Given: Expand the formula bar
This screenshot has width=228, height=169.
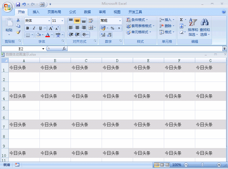Looking at the screenshot, I should [x=224, y=49].
